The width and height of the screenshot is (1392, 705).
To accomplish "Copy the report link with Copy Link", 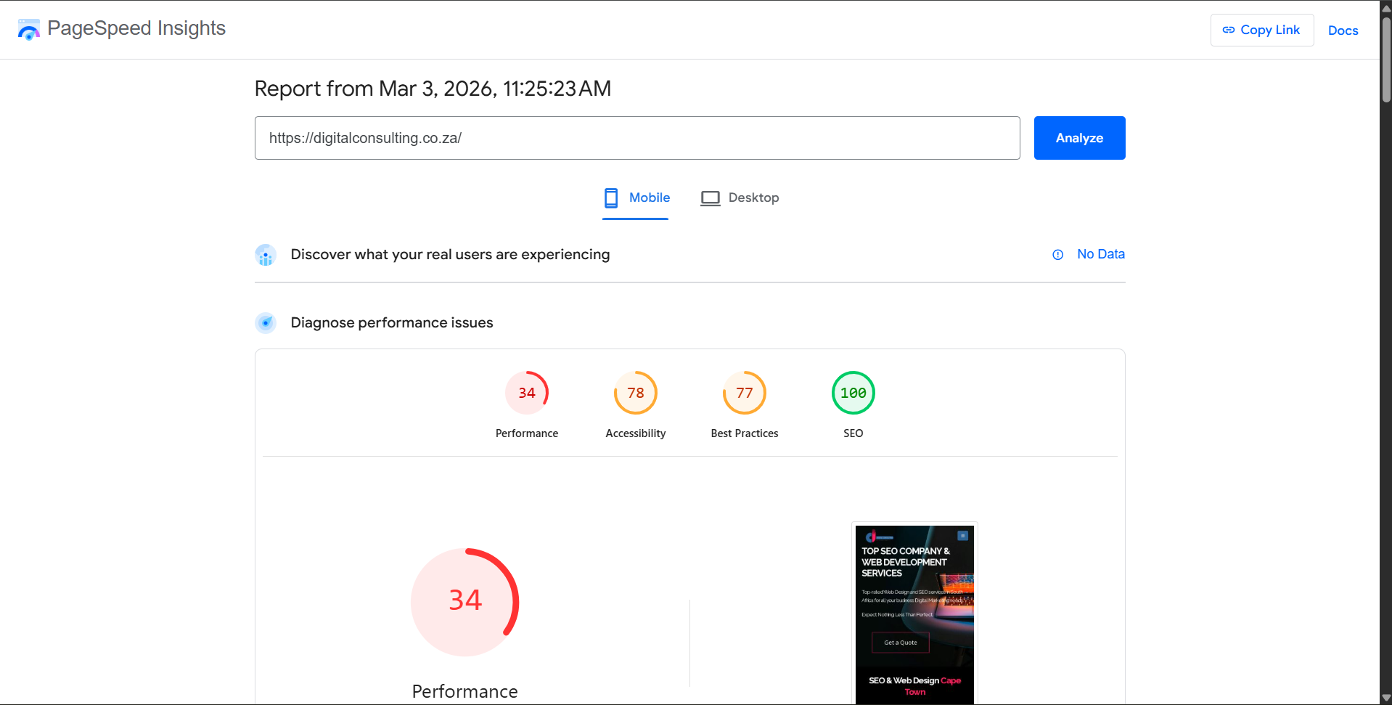I will click(1261, 30).
